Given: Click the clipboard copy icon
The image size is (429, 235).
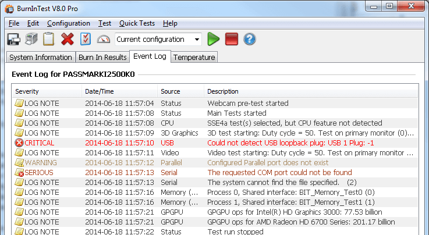Looking at the screenshot, I should point(49,39).
